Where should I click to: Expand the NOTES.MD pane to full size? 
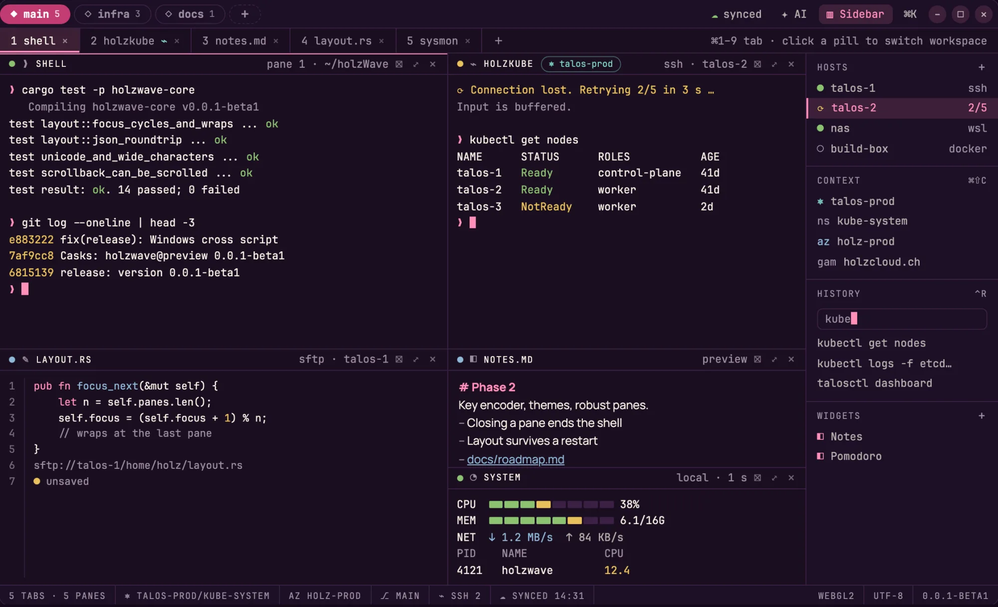click(774, 360)
